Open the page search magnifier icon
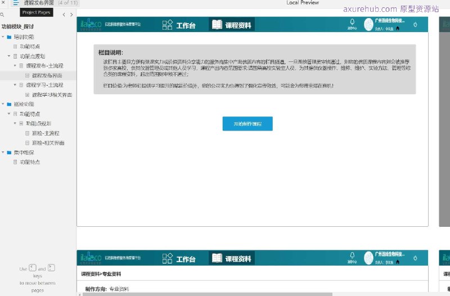 (2, 15)
